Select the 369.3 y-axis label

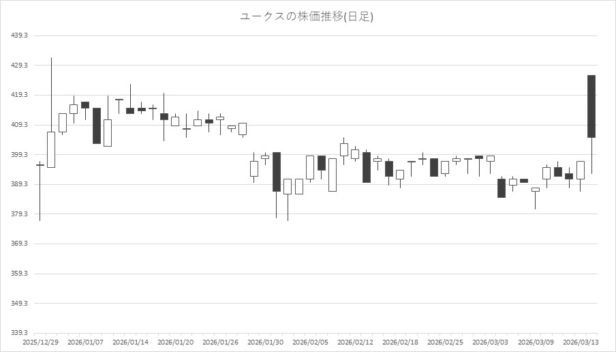(x=20, y=244)
